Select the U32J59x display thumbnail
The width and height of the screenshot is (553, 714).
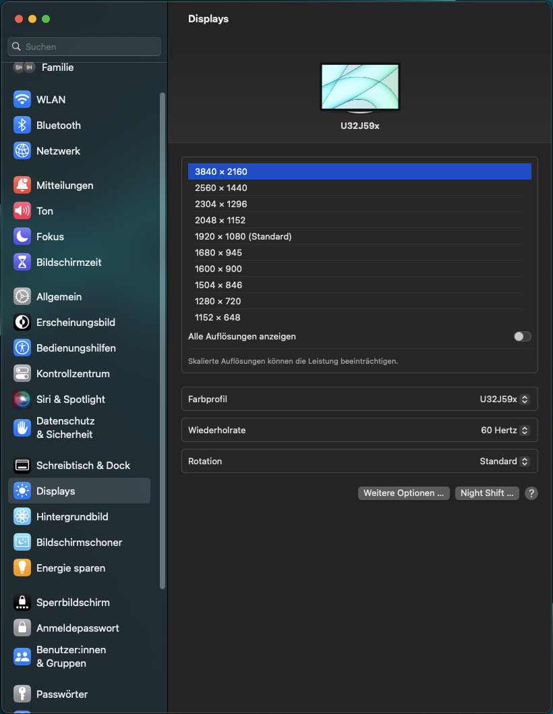pyautogui.click(x=360, y=88)
